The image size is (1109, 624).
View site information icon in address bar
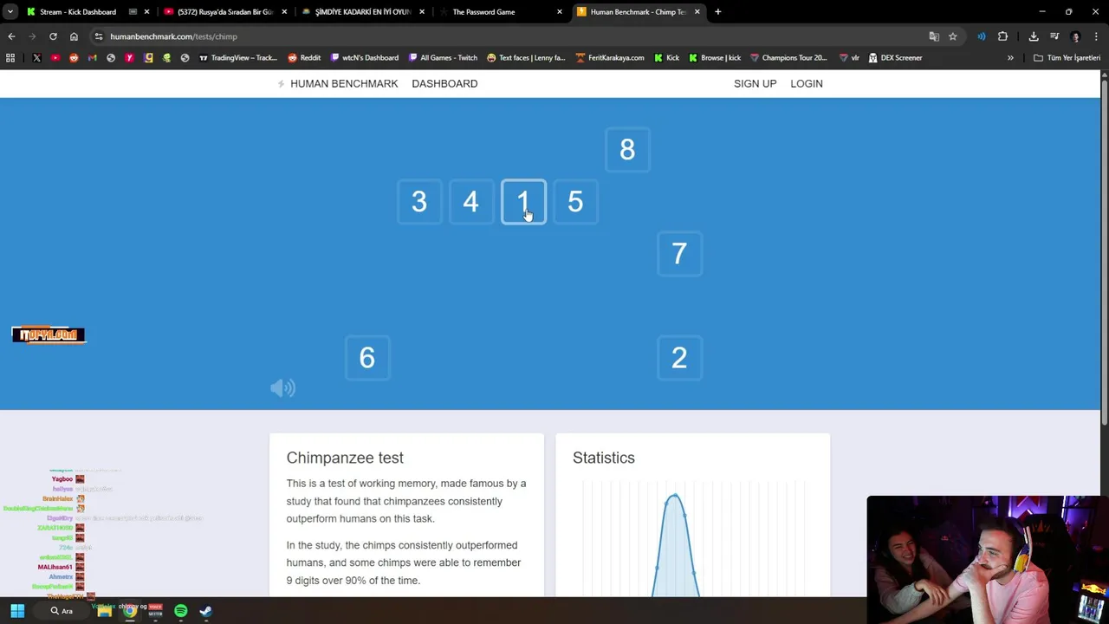coord(99,36)
